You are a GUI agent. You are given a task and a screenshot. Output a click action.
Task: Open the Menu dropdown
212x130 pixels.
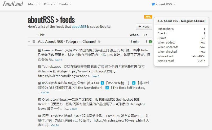coord(34,4)
